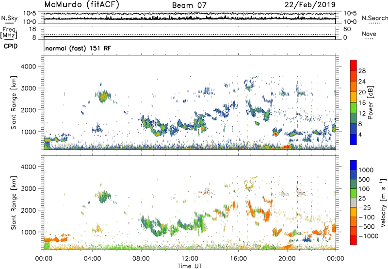Click the 2000 tick on velocity panel axis
This screenshot has height=269, width=388.
pos(29,210)
